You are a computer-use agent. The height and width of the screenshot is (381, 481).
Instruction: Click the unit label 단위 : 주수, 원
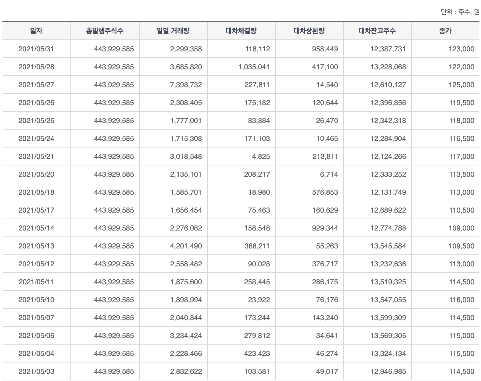click(x=460, y=12)
